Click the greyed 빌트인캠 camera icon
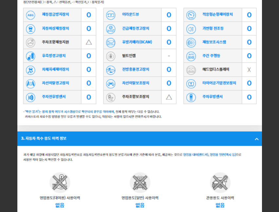279x212 pixels. coord(111,56)
